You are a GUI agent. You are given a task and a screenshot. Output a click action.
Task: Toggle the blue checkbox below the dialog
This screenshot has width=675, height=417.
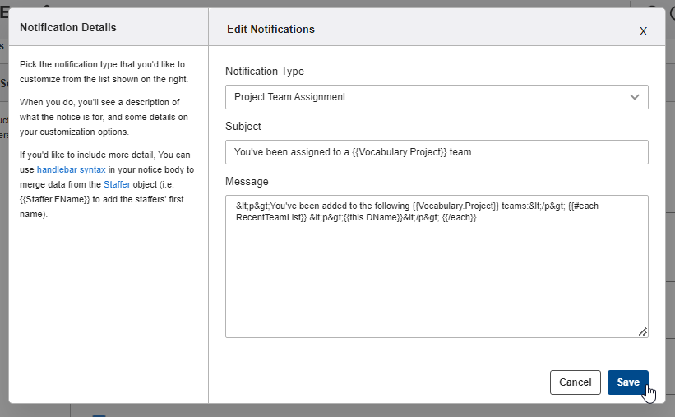(99, 415)
